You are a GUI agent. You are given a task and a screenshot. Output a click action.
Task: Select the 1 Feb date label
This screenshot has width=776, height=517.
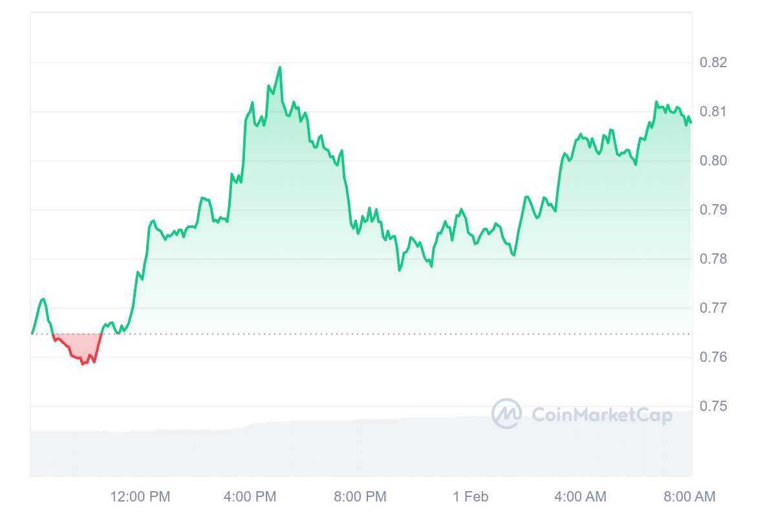pos(471,496)
